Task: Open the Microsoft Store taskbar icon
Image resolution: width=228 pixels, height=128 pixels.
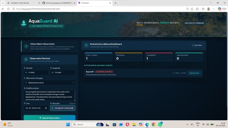Action: [x=115, y=125]
